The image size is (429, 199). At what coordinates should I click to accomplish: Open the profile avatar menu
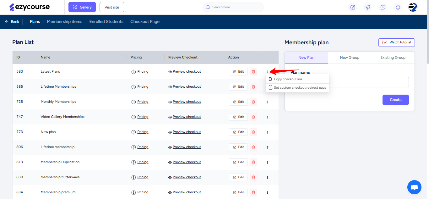413,7
